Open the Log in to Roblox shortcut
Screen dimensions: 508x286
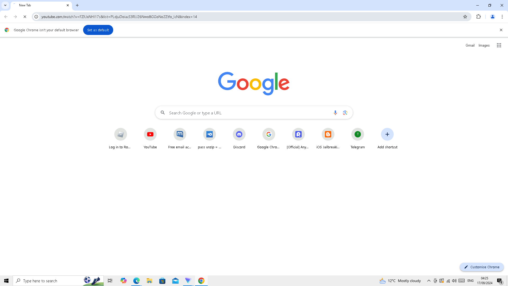click(x=121, y=138)
